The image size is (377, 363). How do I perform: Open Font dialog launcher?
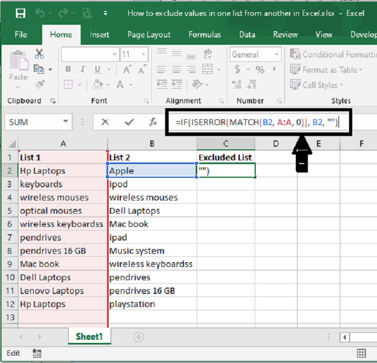[x=146, y=101]
